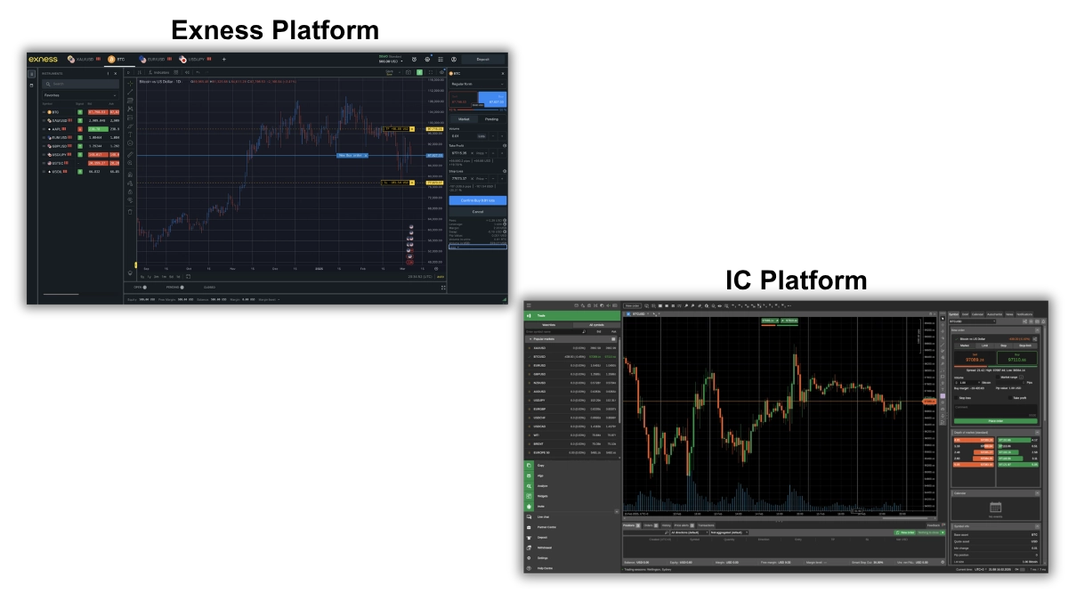Image resolution: width=1068 pixels, height=601 pixels.
Task: Select the GBP/USD row in Exness instruments
Action: coord(80,146)
